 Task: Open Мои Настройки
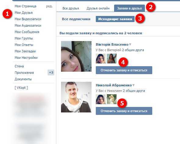[x=26, y=58]
